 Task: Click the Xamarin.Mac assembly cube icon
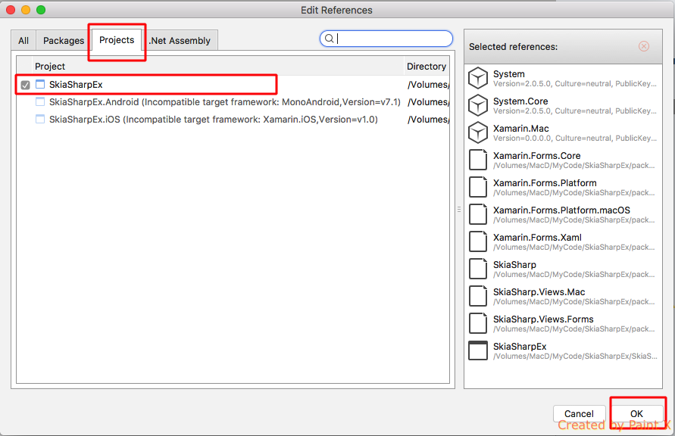point(478,132)
